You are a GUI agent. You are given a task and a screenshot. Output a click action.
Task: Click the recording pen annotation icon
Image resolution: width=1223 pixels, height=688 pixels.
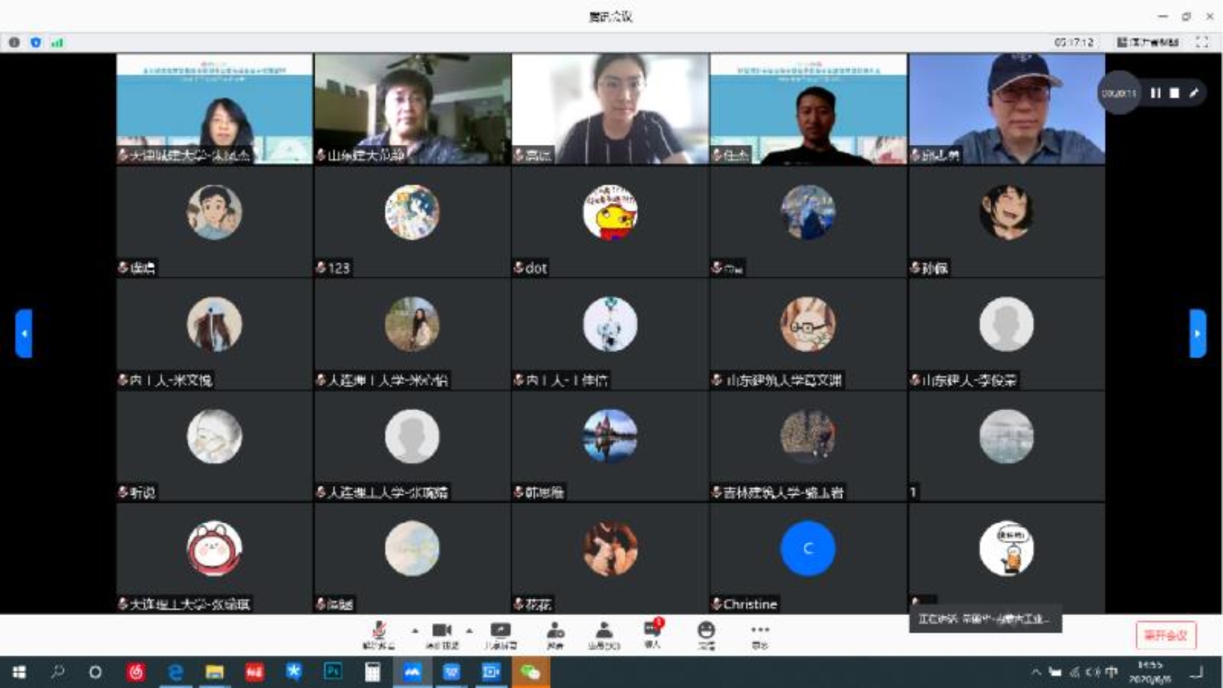coord(1194,93)
